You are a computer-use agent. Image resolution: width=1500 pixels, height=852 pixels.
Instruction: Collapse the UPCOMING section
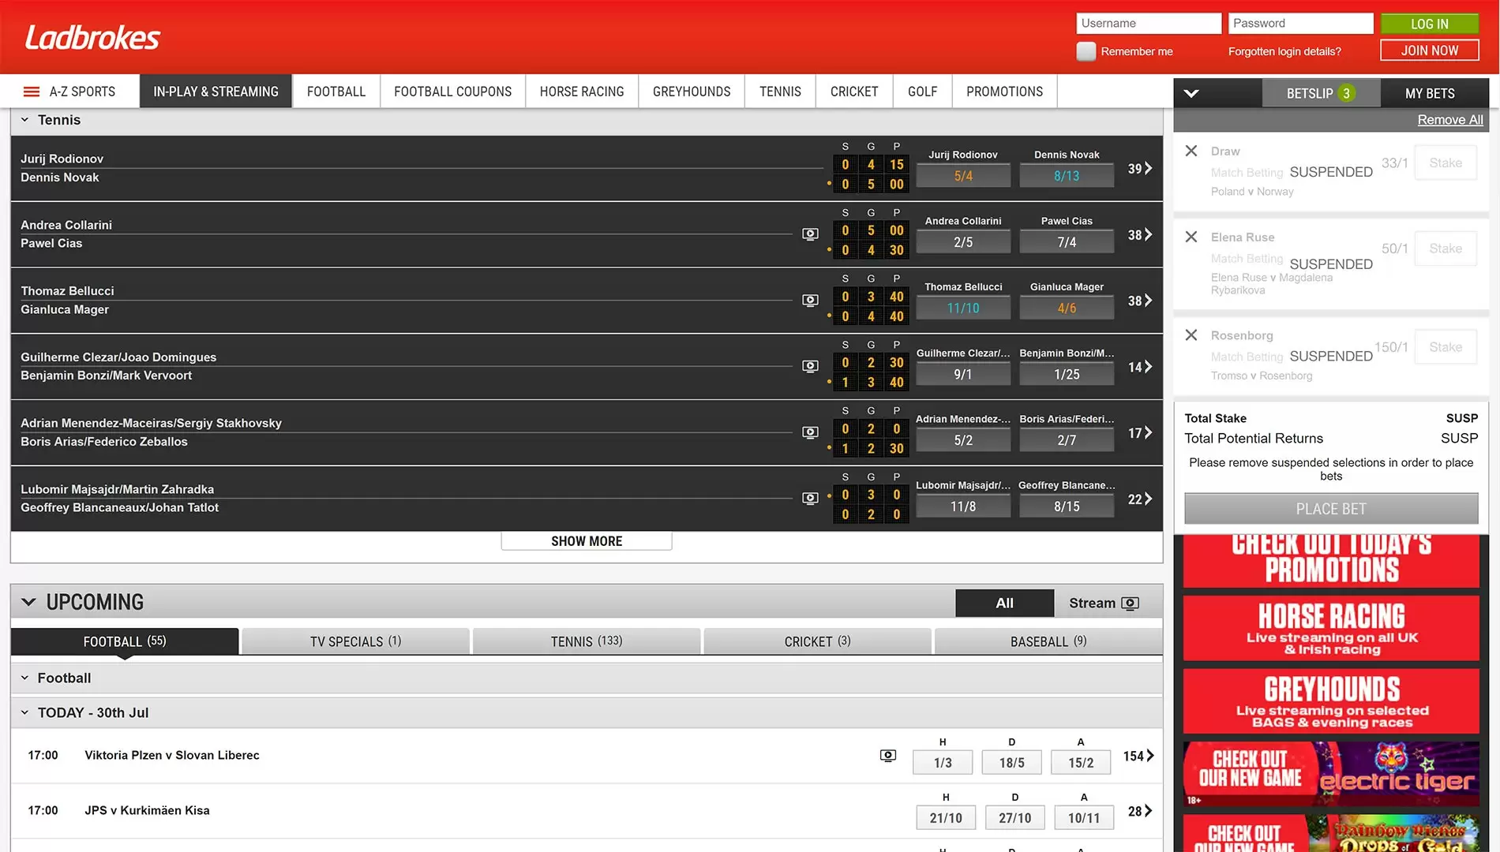coord(28,602)
